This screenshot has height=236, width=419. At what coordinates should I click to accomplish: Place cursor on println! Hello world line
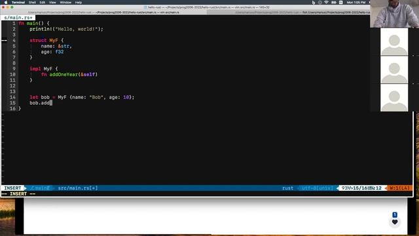click(x=66, y=29)
